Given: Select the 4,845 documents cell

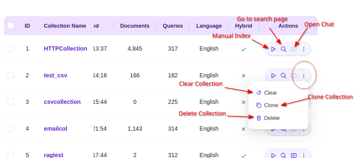Looking at the screenshot, I should pyautogui.click(x=135, y=49).
